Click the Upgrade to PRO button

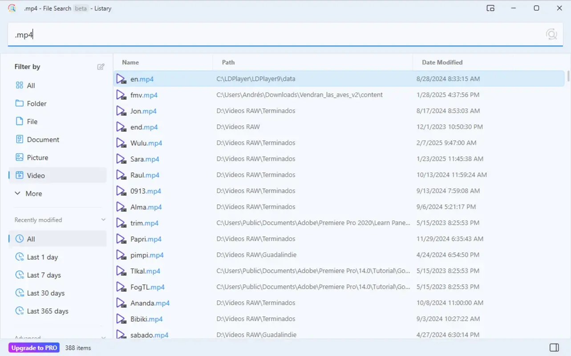pos(33,348)
